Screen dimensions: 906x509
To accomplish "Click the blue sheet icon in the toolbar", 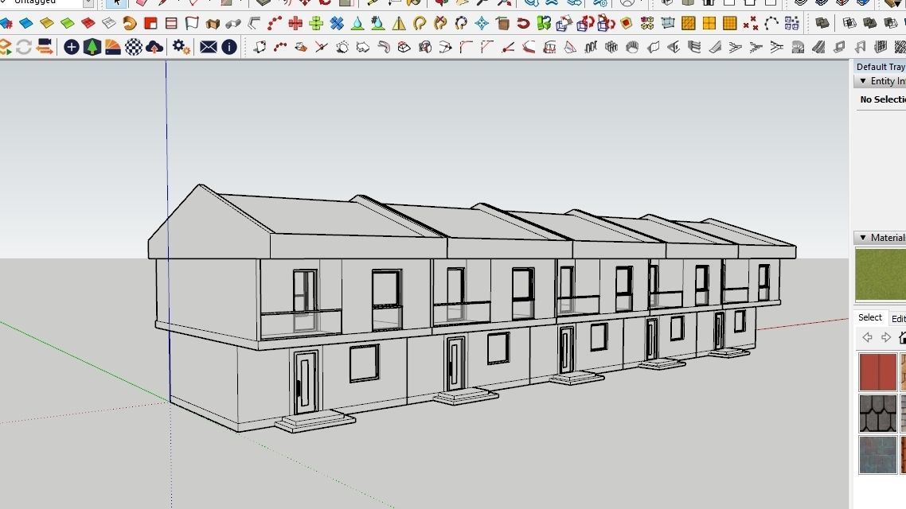I will (x=26, y=23).
